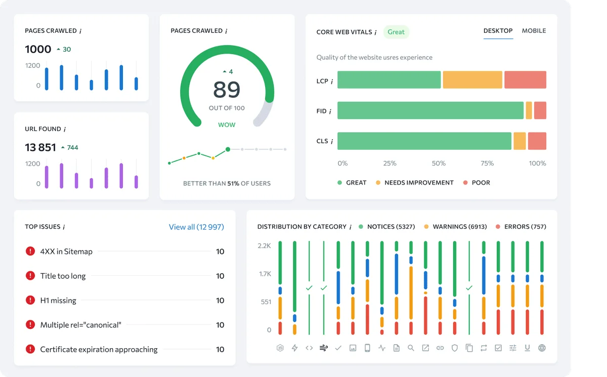
Task: Switch to the MOBILE tab
Action: pos(534,31)
